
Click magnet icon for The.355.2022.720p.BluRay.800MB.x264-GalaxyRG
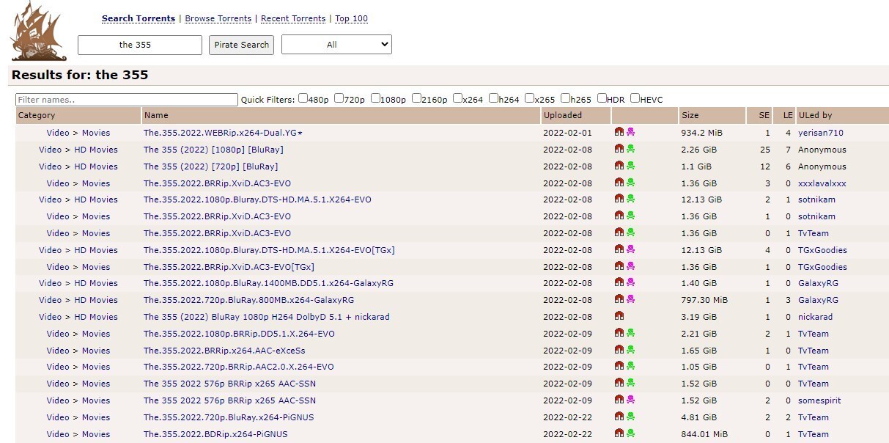(x=619, y=300)
